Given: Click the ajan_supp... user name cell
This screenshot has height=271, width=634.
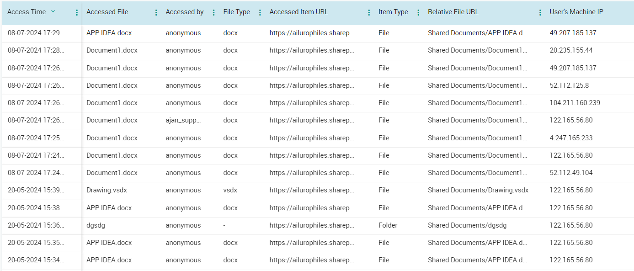Looking at the screenshot, I should (183, 120).
